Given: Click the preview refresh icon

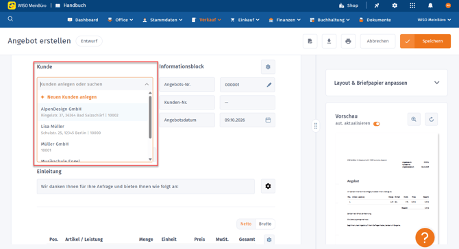Looking at the screenshot, I should (x=431, y=119).
